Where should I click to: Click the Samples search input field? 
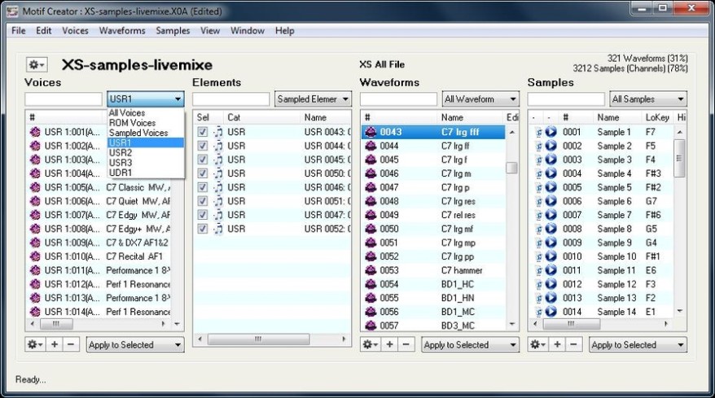[566, 99]
